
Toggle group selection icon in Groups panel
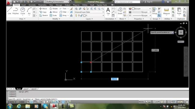(159, 15)
